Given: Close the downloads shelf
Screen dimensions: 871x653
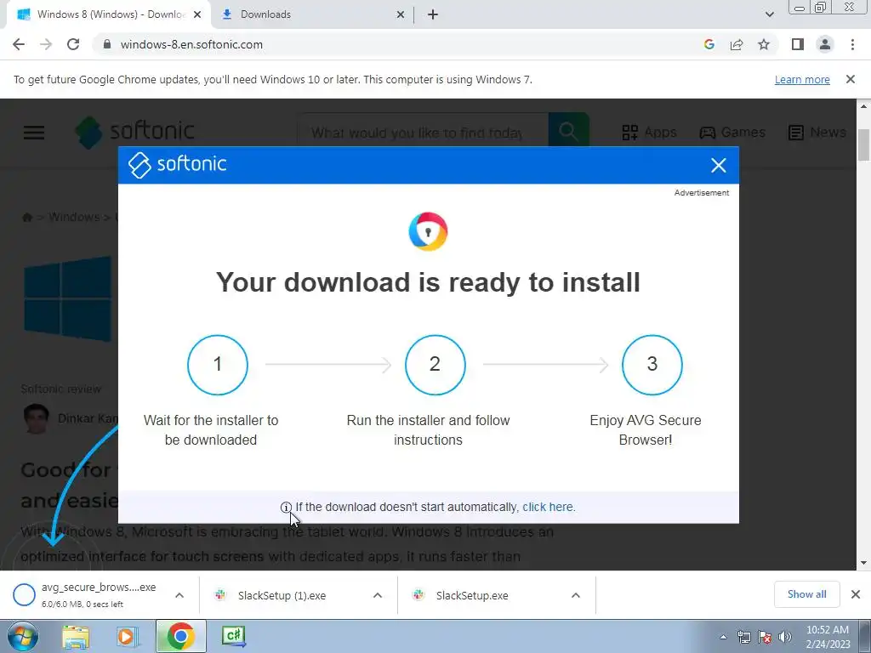Looking at the screenshot, I should tap(856, 594).
